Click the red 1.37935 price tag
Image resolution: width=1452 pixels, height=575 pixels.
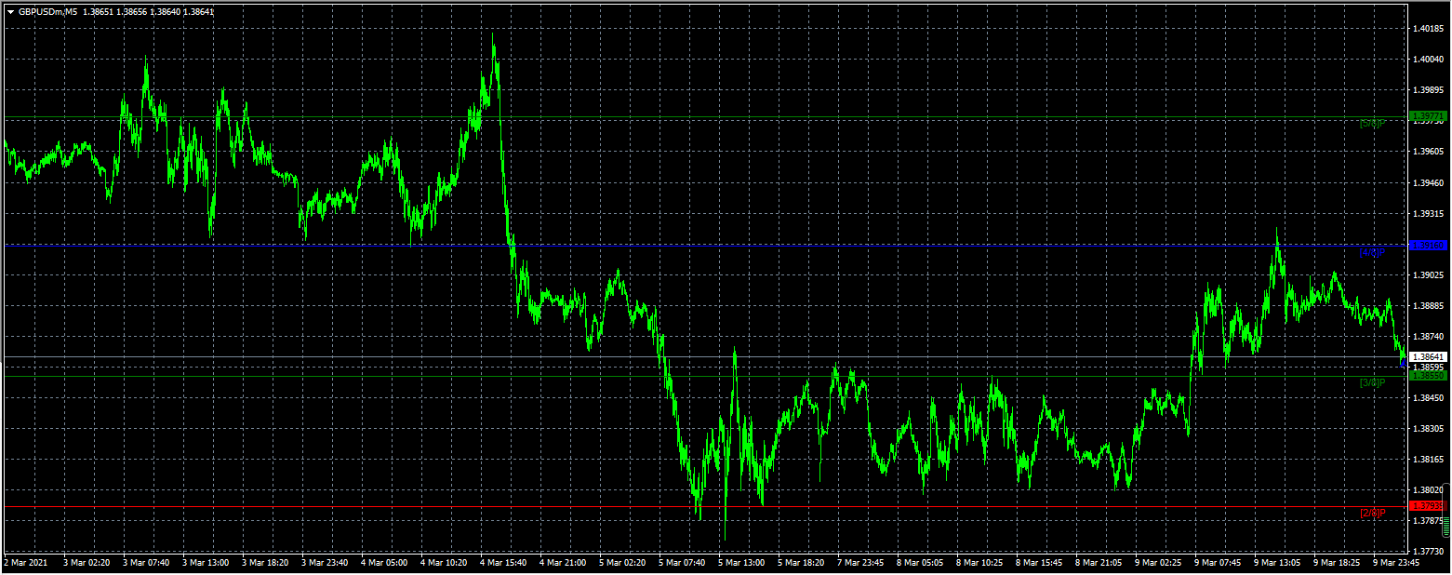[x=1429, y=506]
